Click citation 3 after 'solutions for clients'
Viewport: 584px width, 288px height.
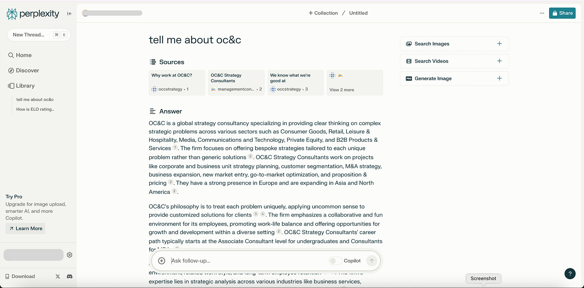[255, 214]
